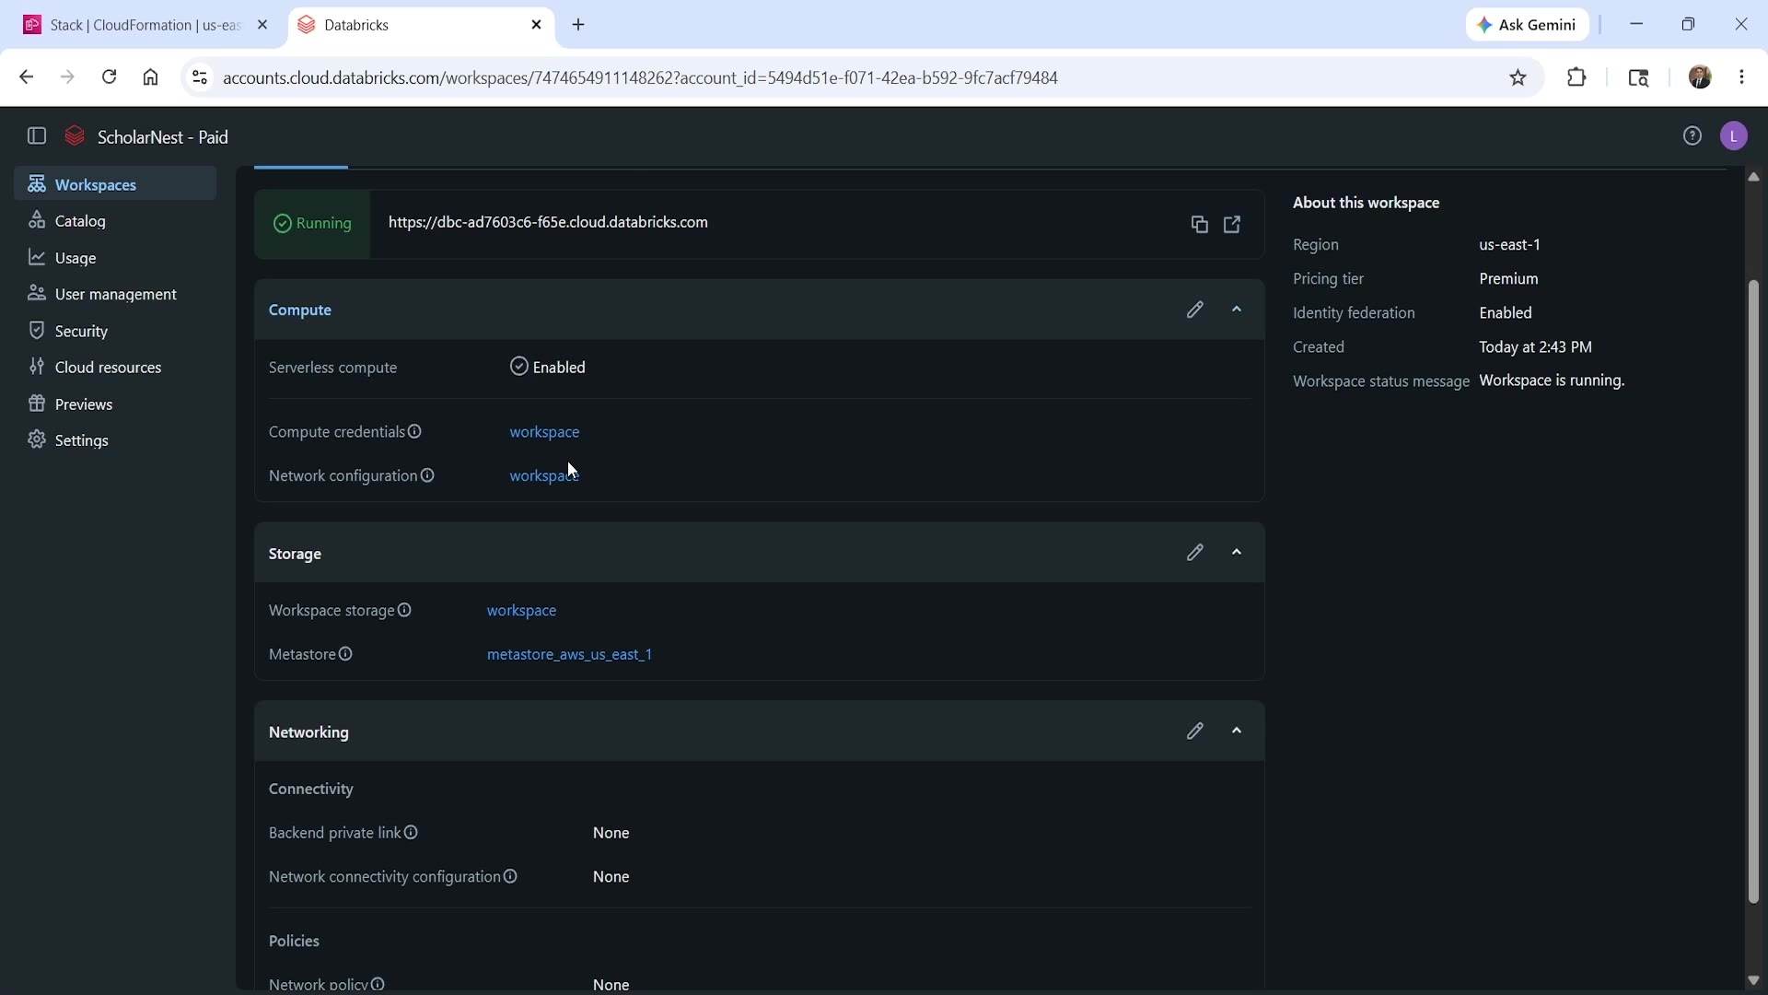Click Serverless compute Enabled status
Screen dimensions: 1768x995
click(548, 367)
